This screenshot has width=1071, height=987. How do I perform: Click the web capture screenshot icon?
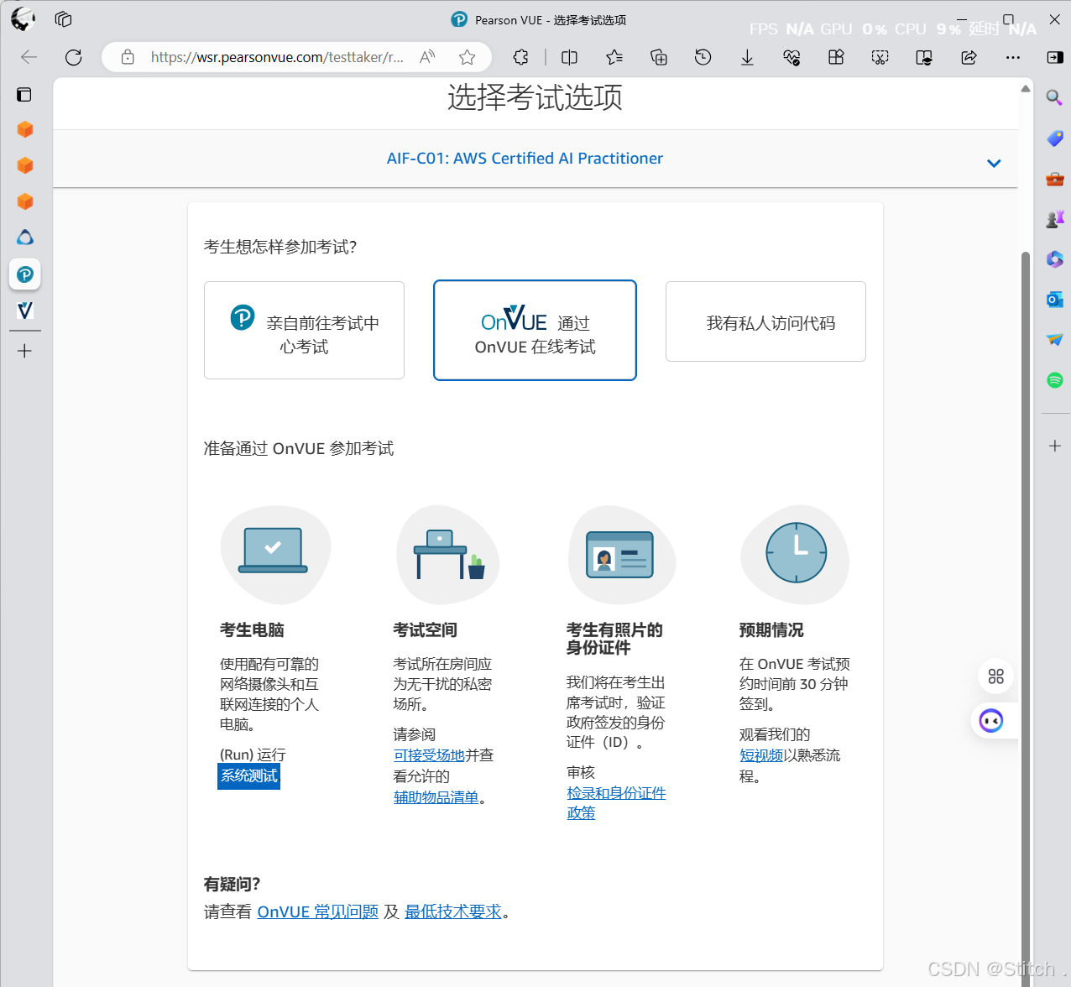[880, 57]
